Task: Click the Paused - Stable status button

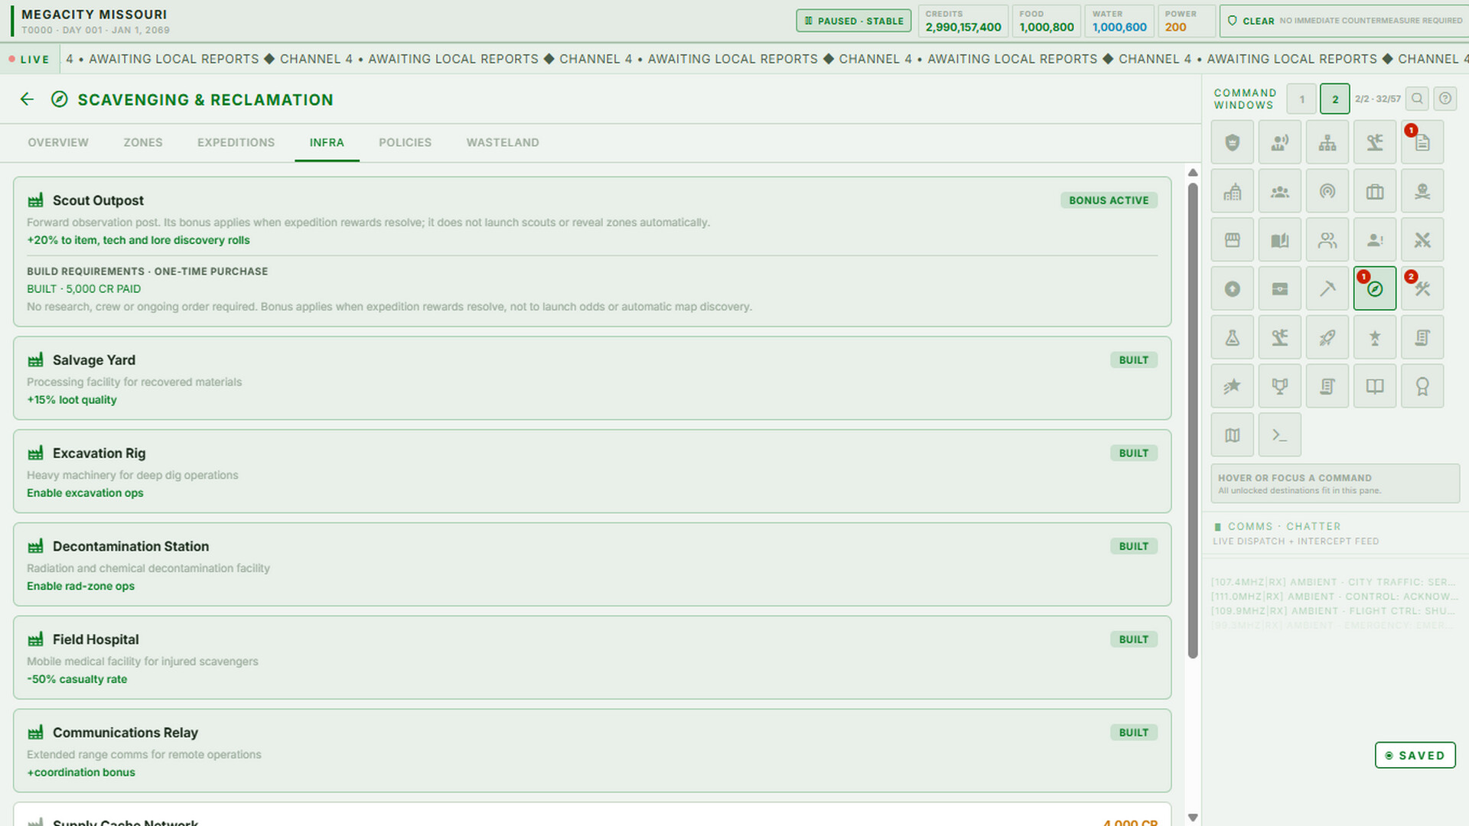Action: tap(853, 21)
